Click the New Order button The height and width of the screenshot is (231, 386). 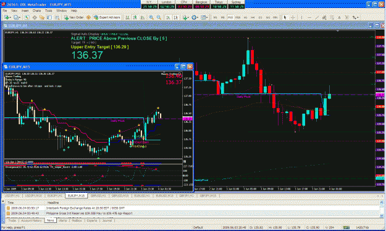pos(74,17)
